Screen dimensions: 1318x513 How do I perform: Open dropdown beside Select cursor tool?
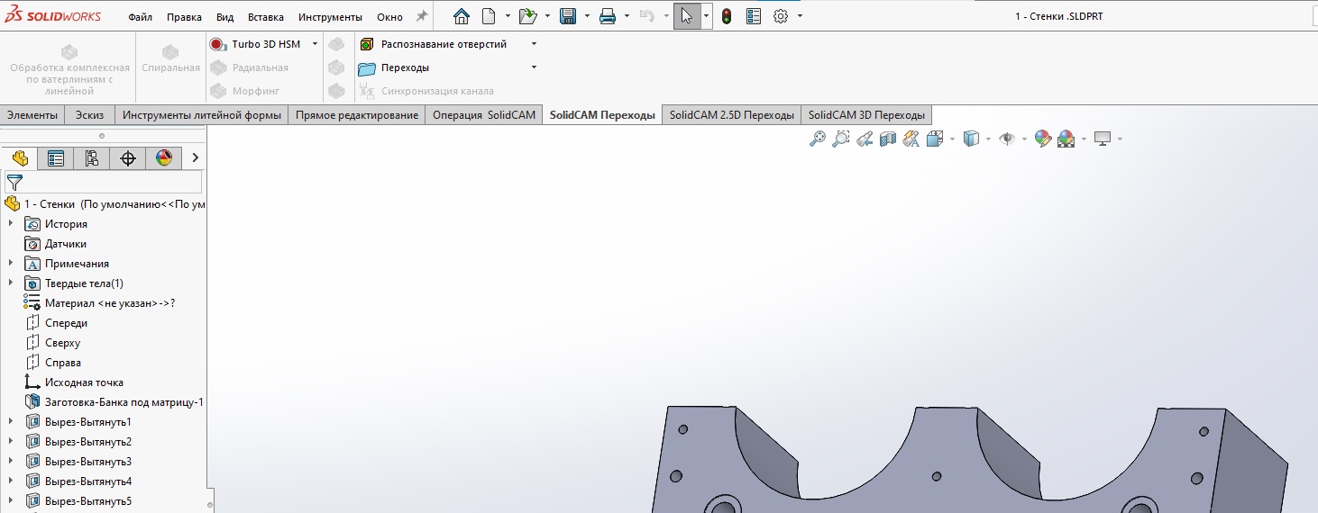click(706, 16)
